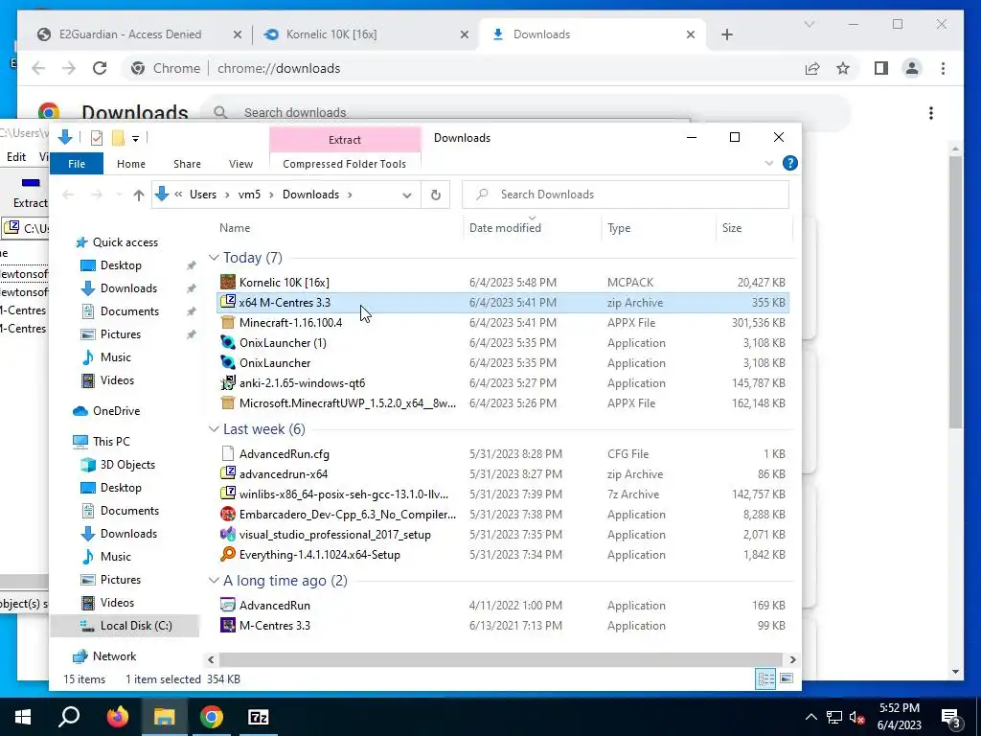Select the x64 M-Centres 3.3 zip archive
981x736 pixels.
click(503, 302)
